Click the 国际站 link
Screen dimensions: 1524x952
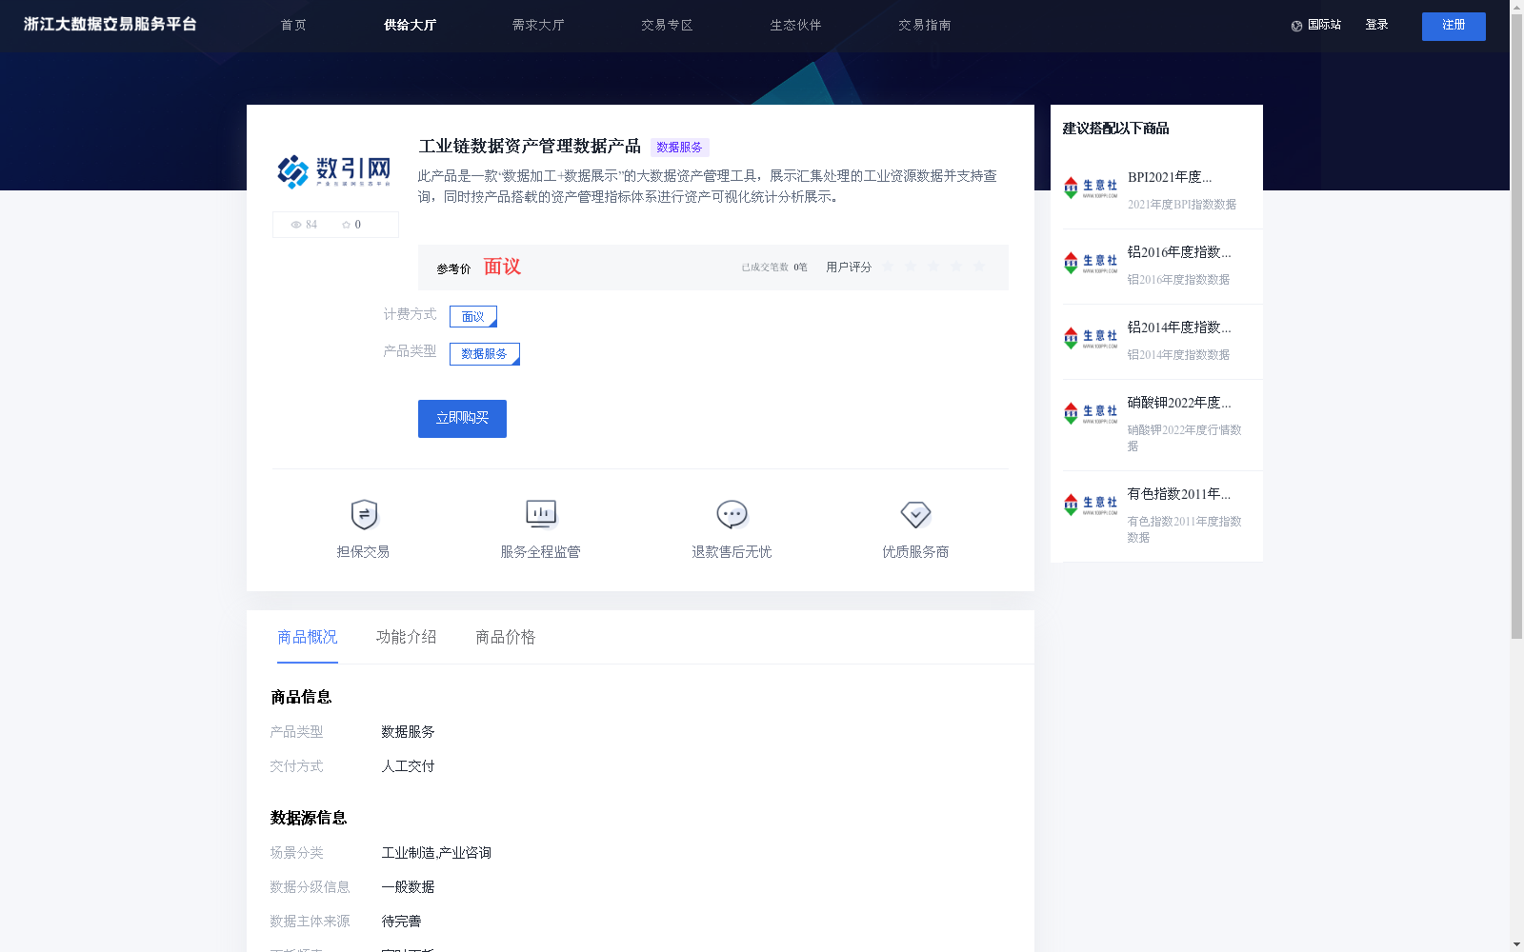pos(1324,25)
